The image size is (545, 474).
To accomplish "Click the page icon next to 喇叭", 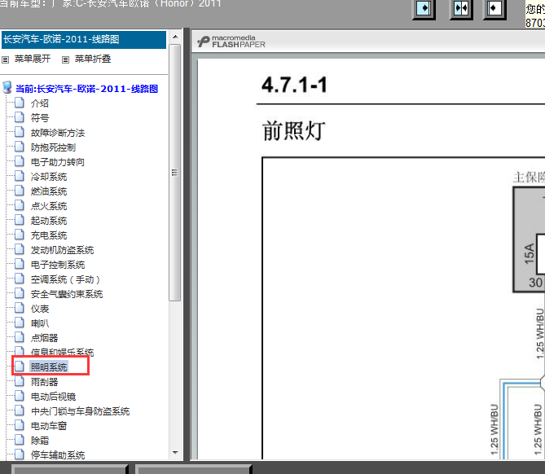I will point(20,323).
